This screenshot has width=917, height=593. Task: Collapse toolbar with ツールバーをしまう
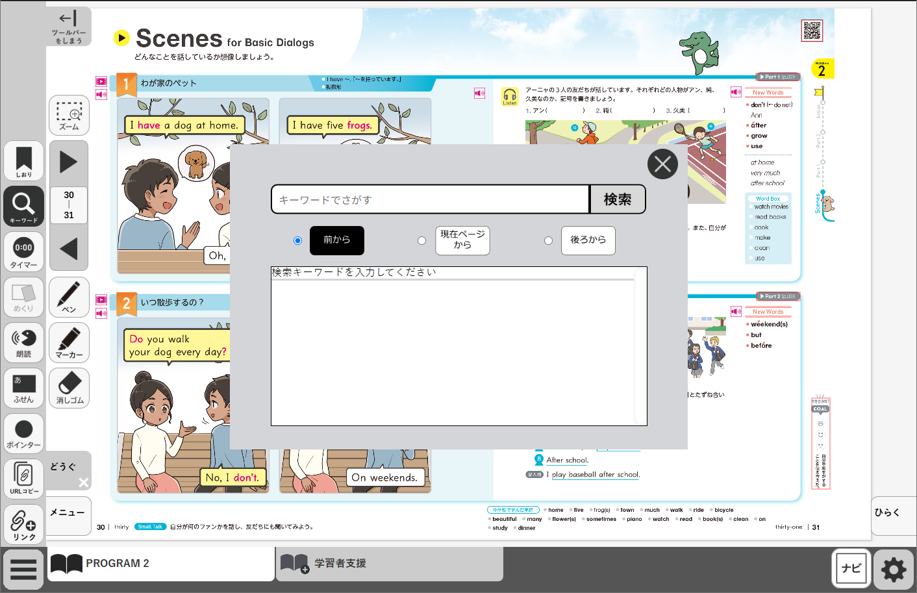pos(68,27)
